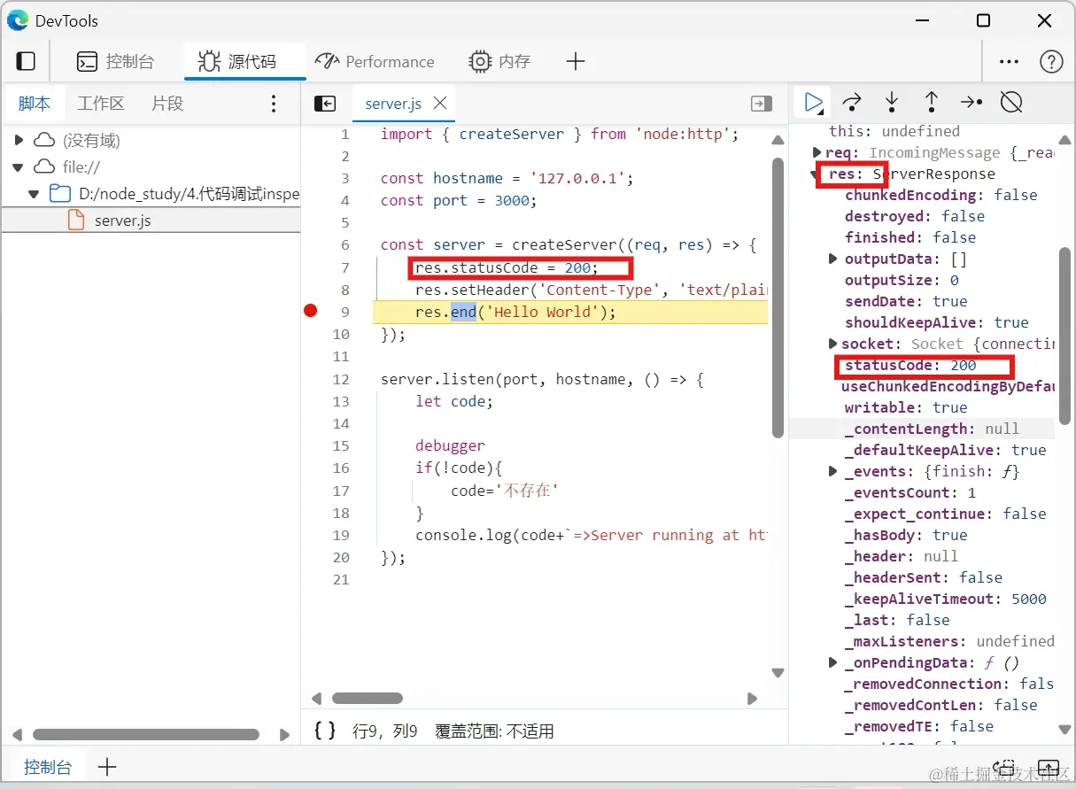Add a drawer tool with bottom plus icon

[107, 767]
